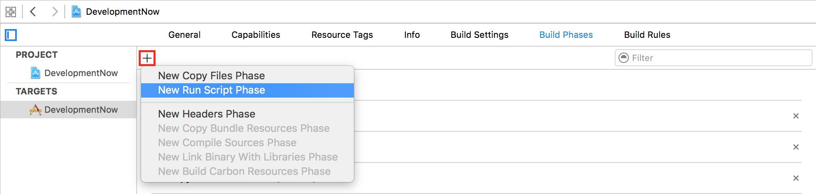Select the DevelopmentNow project in sidebar

pyautogui.click(x=81, y=73)
